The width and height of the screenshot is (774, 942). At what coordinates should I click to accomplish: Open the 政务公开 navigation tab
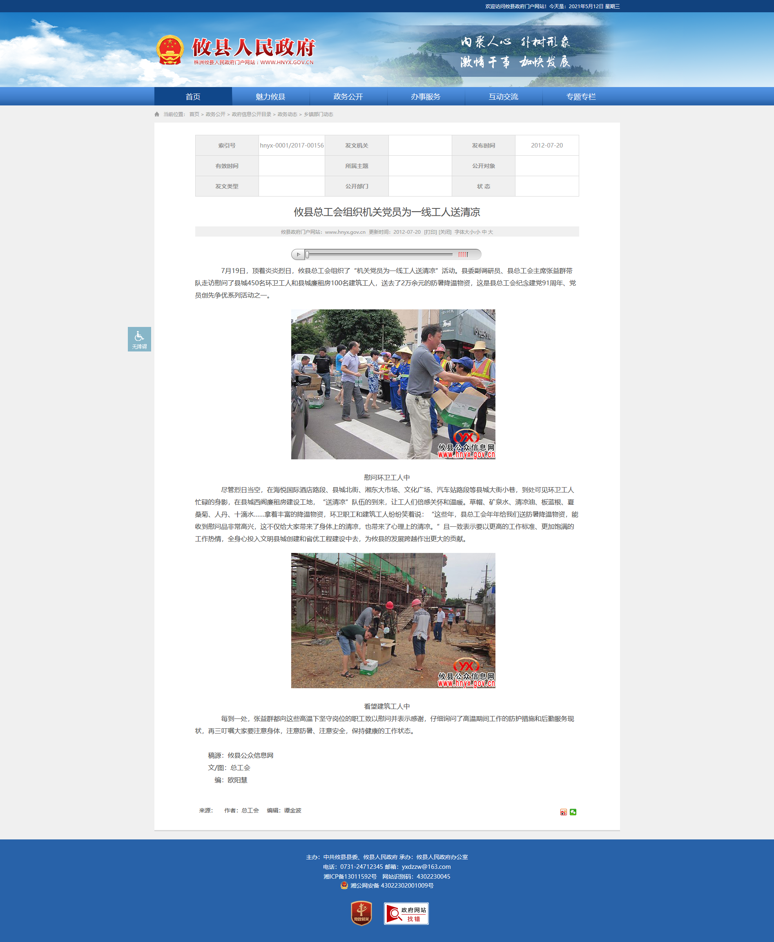pos(348,96)
